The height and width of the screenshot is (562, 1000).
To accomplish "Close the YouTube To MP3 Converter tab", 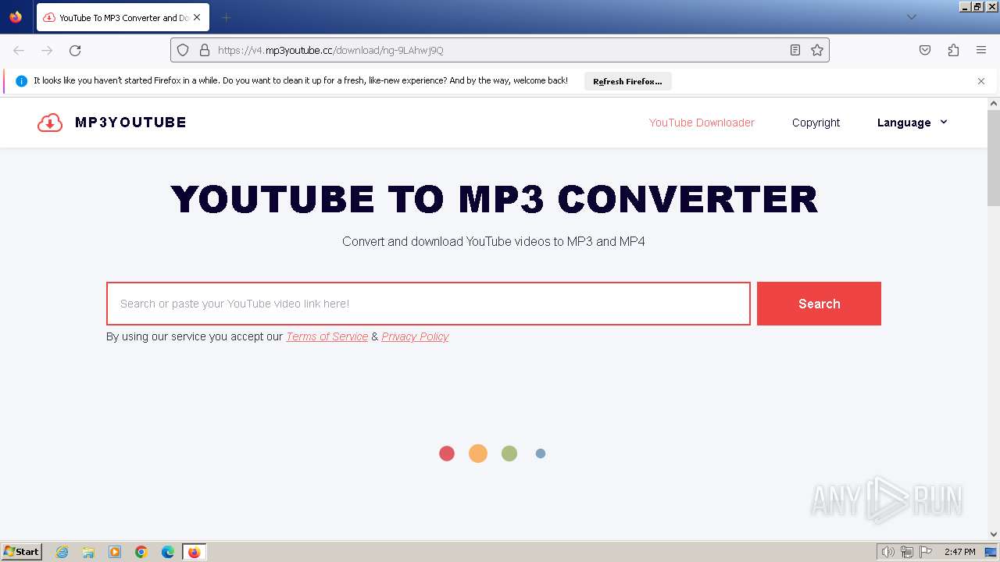I will click(197, 17).
